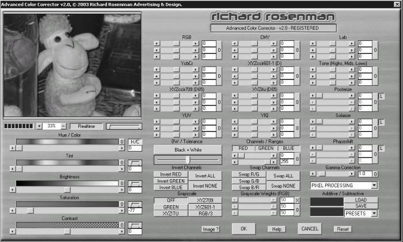Click the Tint curve icon
Image resolution: width=403 pixels, height=242 pixels.
[135, 162]
